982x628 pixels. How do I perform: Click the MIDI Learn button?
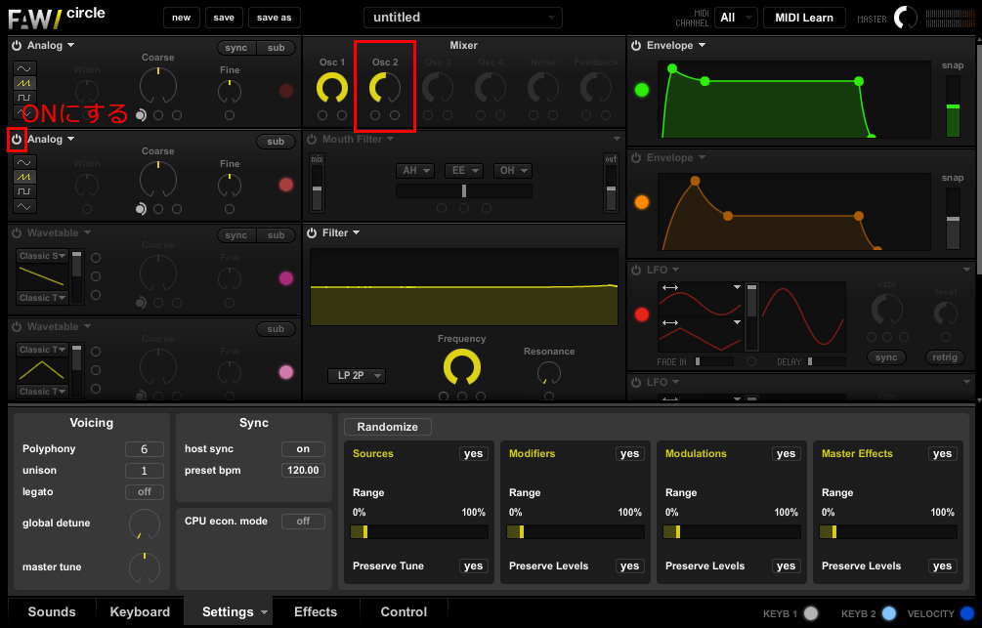coord(804,18)
